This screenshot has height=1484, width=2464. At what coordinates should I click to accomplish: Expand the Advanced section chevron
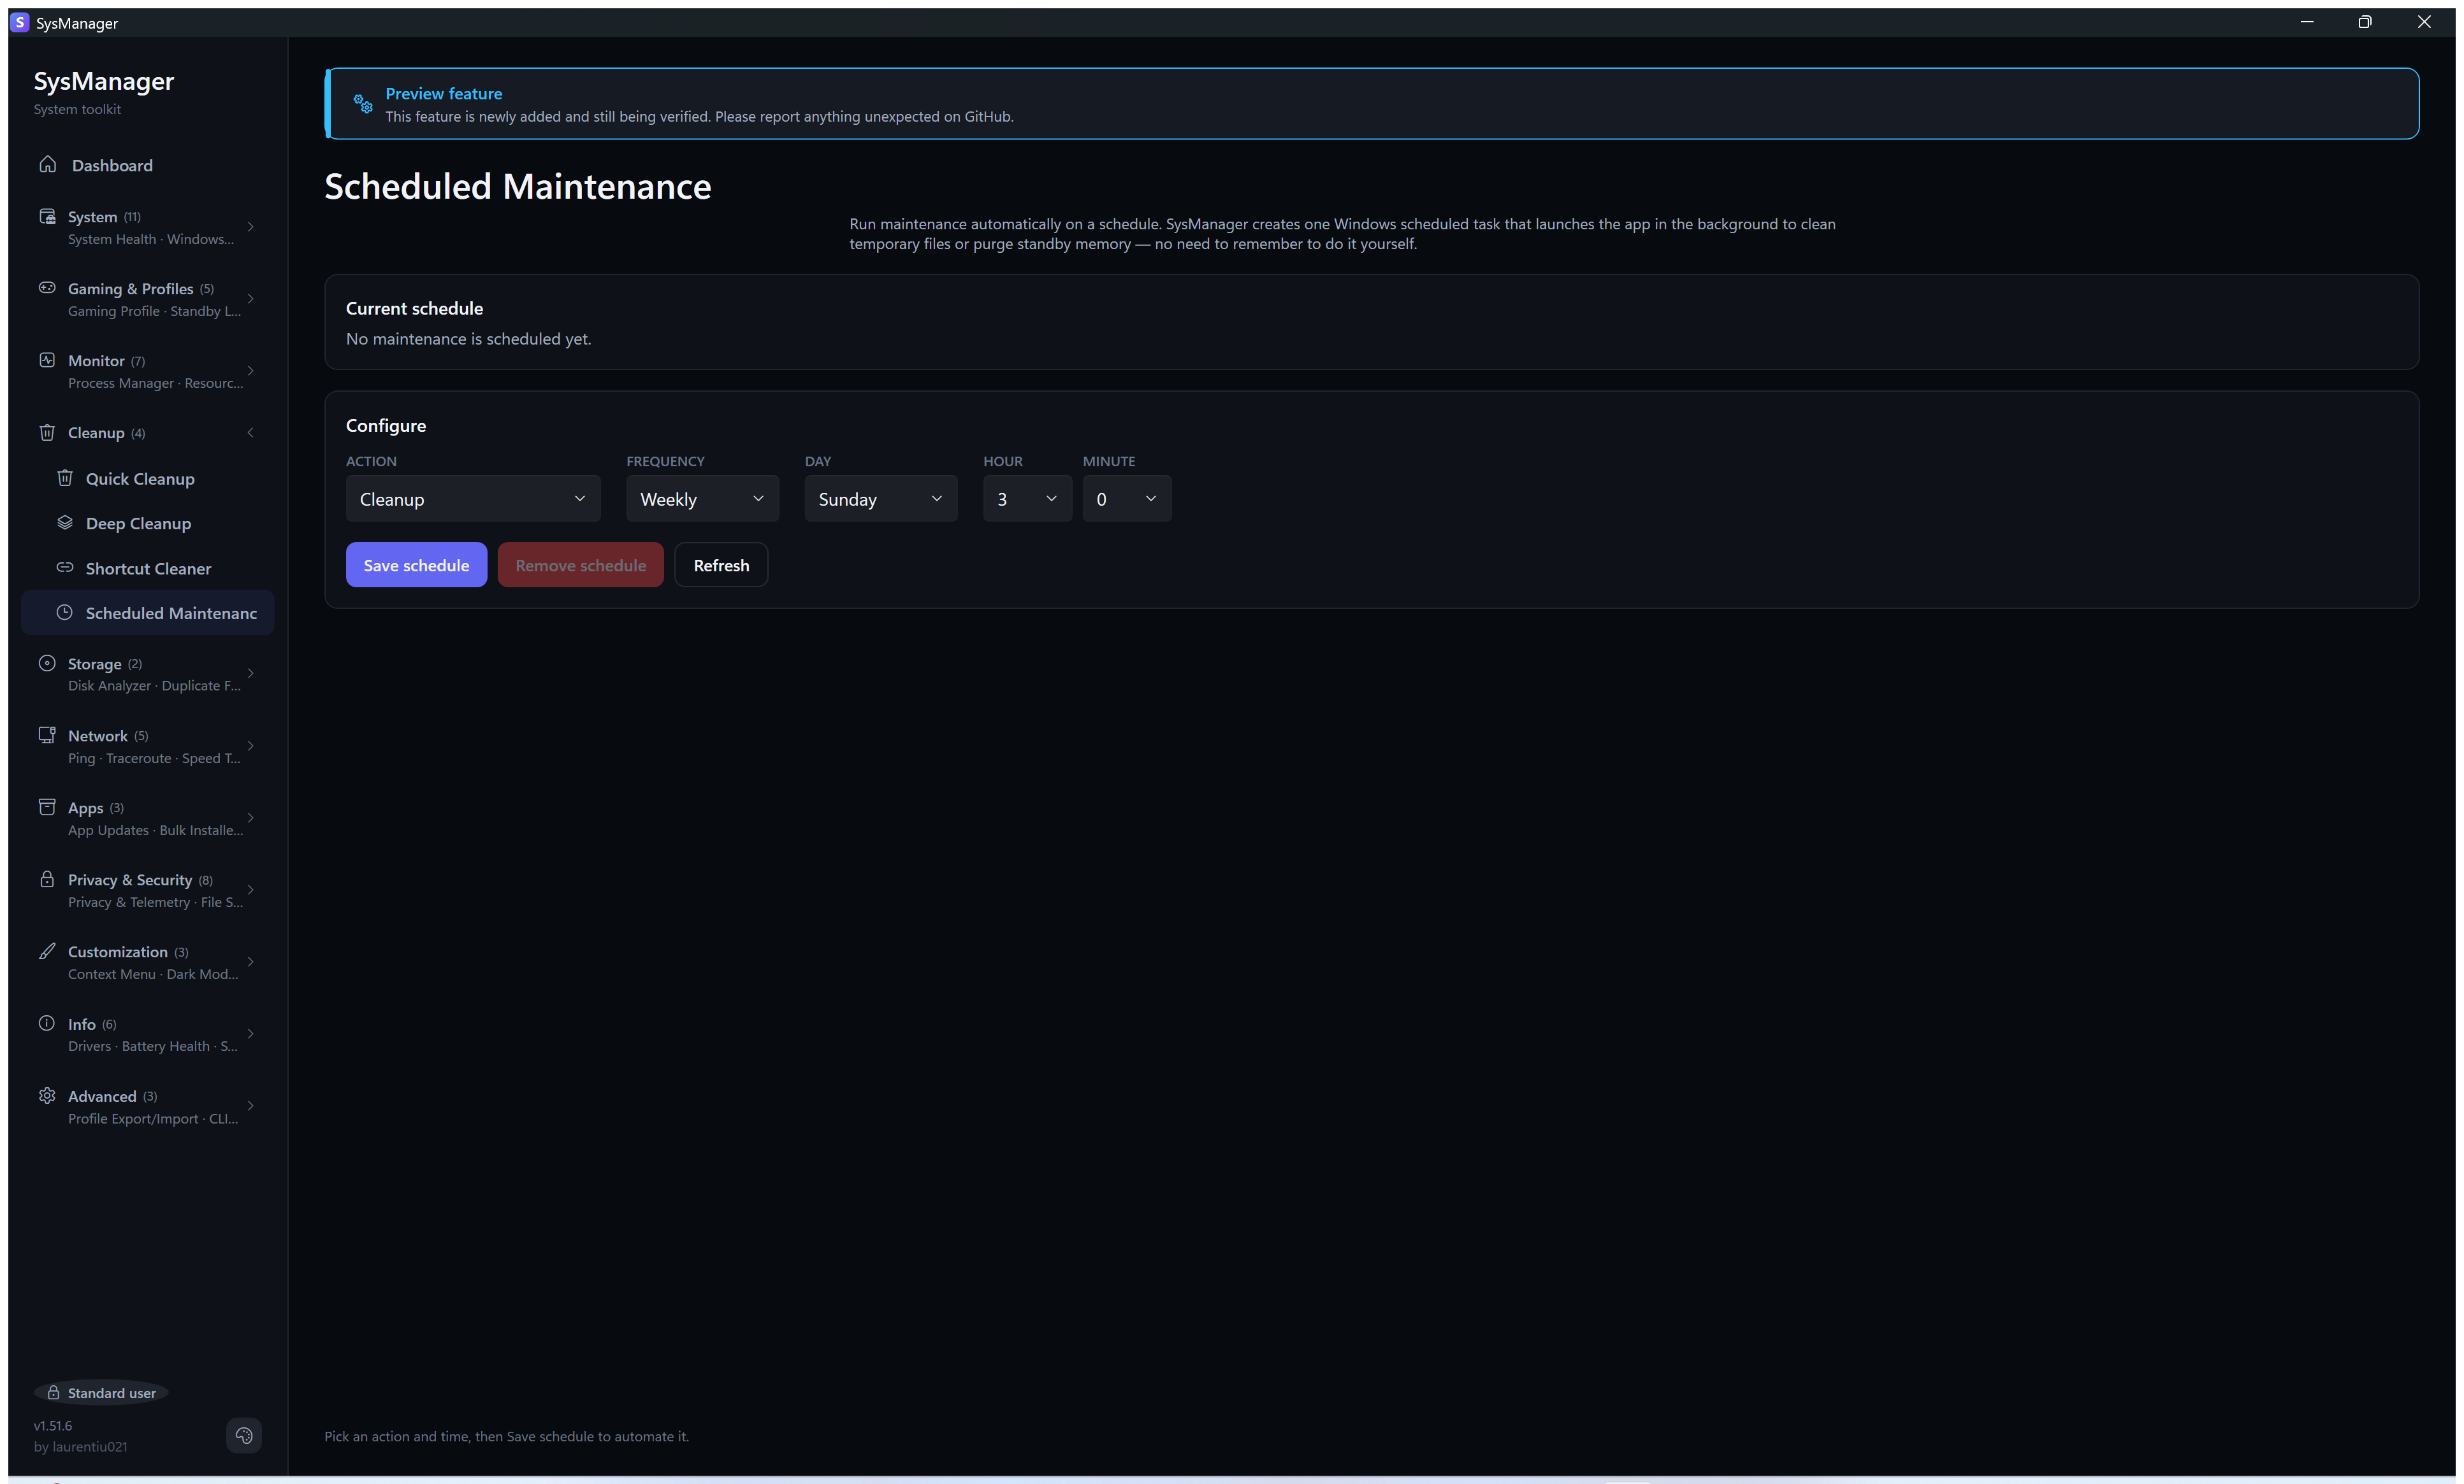[x=251, y=1105]
